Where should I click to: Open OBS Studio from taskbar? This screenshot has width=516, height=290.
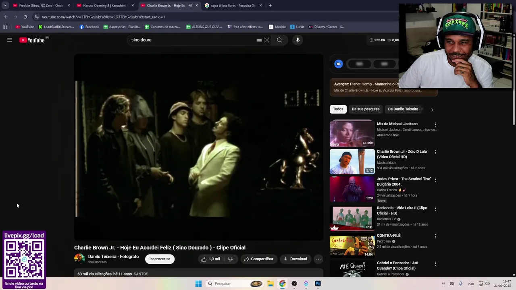tap(294, 284)
